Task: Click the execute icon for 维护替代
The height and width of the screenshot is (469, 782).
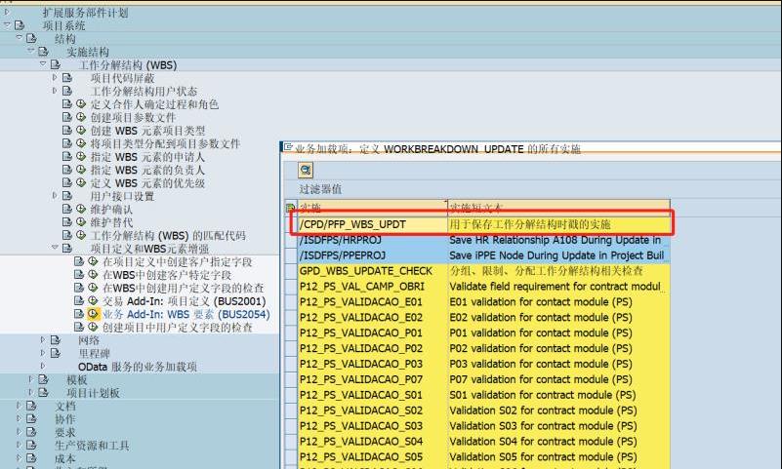Action: point(81,222)
